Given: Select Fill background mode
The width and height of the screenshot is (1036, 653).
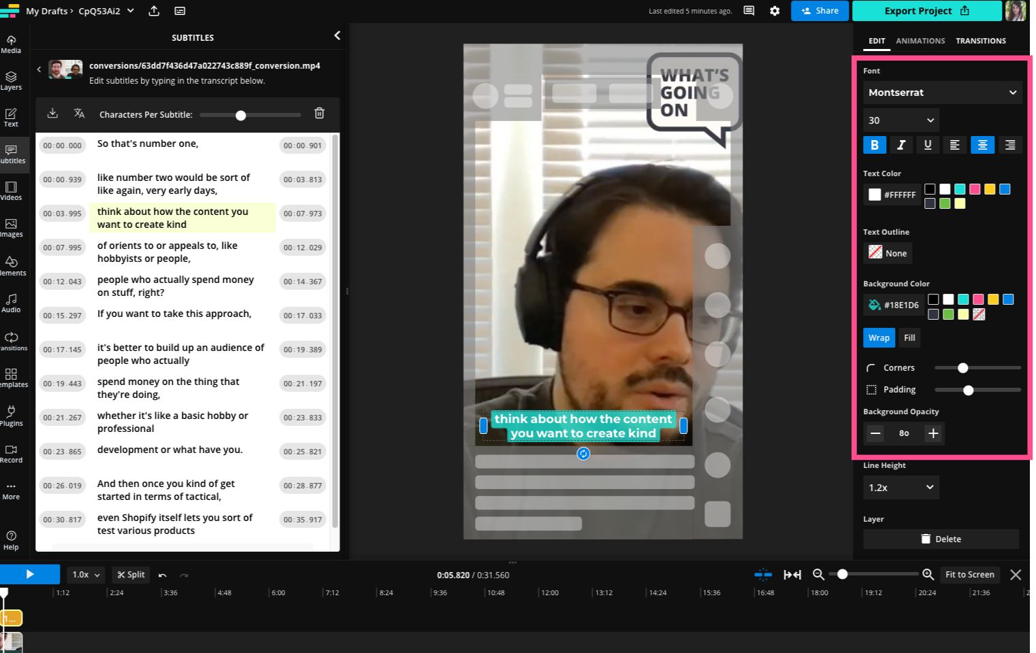Looking at the screenshot, I should tap(909, 338).
